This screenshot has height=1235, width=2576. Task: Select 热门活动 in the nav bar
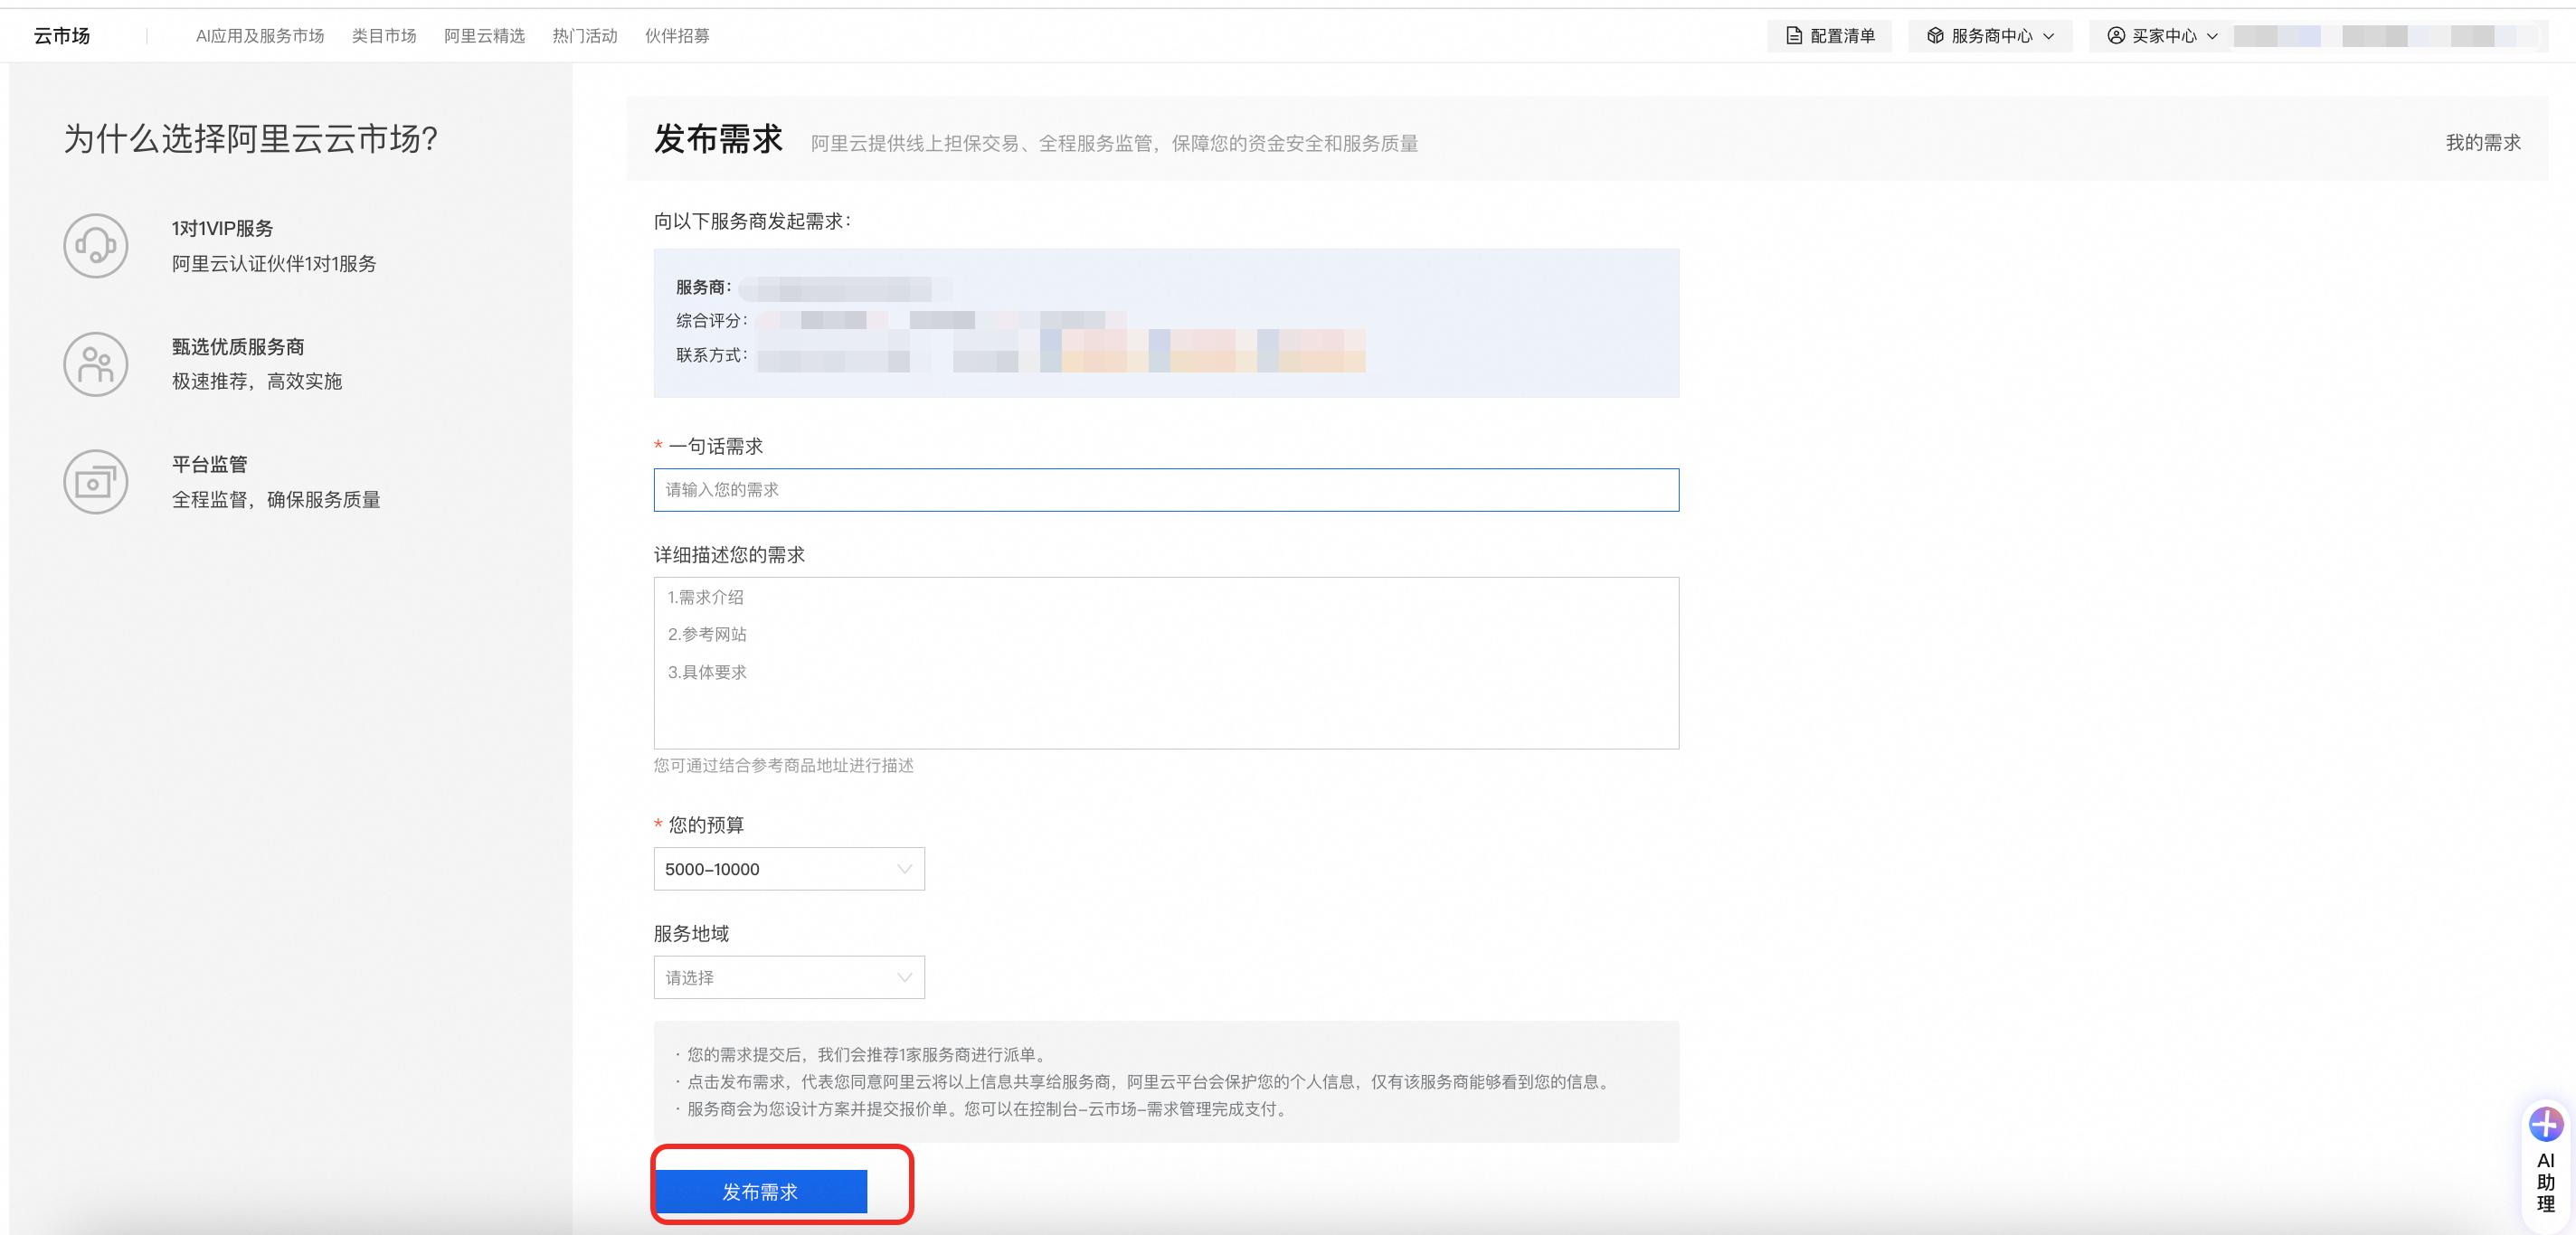pyautogui.click(x=585, y=36)
